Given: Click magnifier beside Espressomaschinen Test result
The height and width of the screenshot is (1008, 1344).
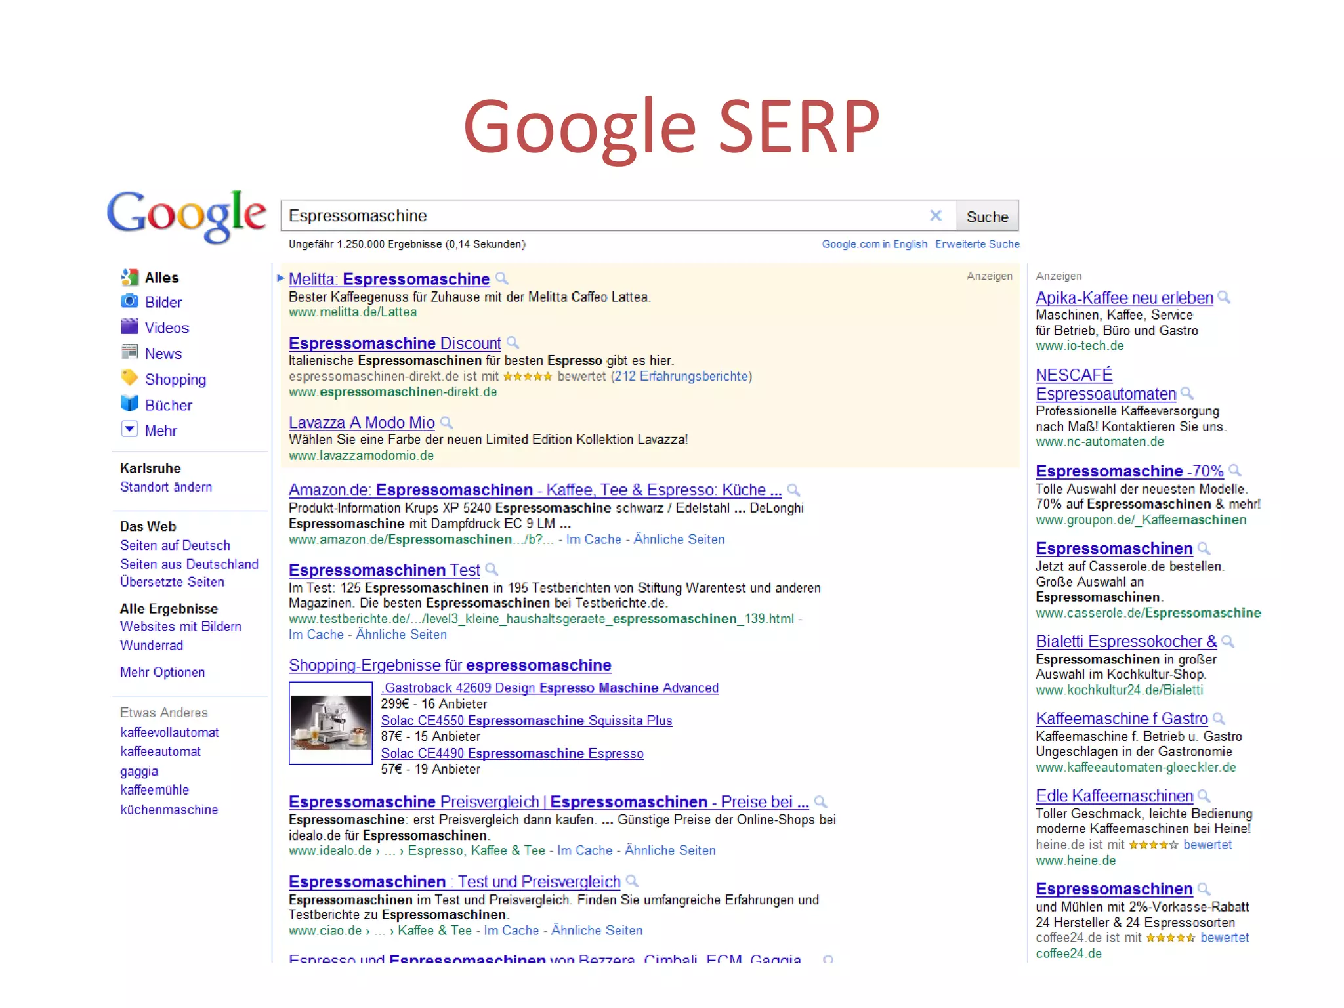Looking at the screenshot, I should [x=492, y=569].
